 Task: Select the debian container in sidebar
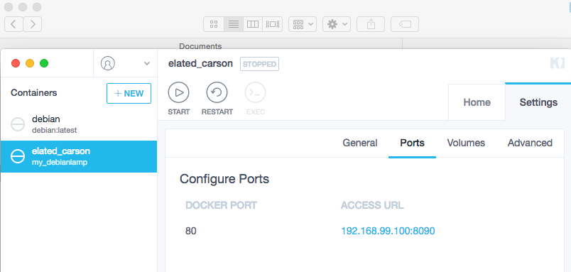coord(79,124)
